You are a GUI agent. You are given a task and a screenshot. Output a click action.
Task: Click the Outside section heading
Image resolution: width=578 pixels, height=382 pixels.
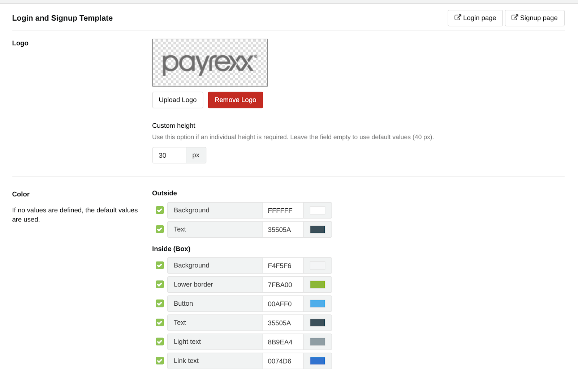click(x=164, y=193)
